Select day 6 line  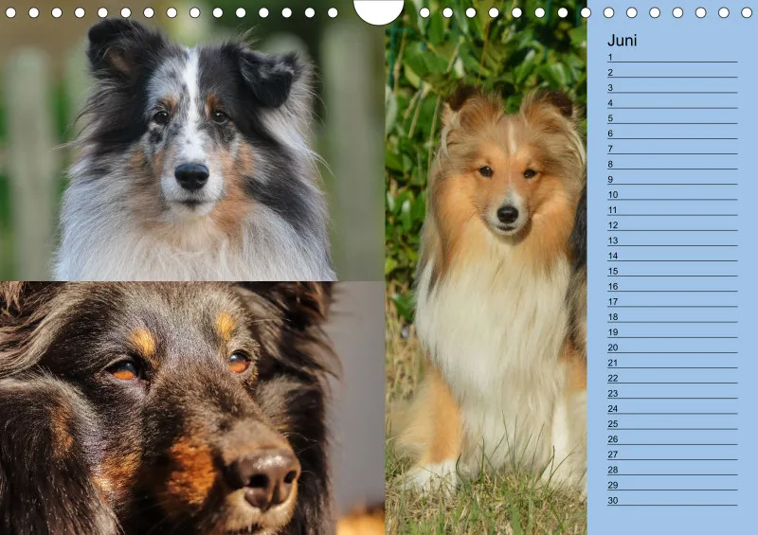(672, 134)
